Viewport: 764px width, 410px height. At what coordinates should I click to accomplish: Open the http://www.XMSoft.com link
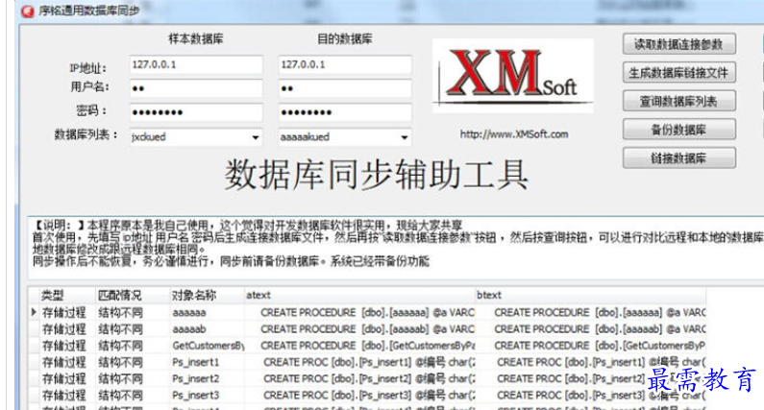[514, 134]
